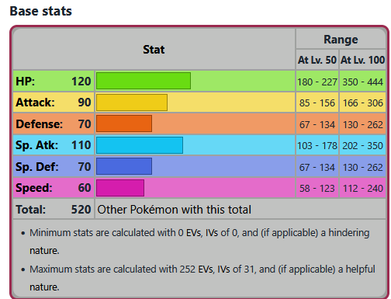Screen dimensions: 391x299
Task: Click the At Lv. 50 header
Action: click(x=317, y=60)
